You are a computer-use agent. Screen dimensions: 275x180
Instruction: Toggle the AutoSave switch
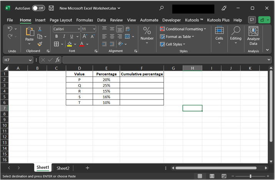pyautogui.click(x=38, y=8)
